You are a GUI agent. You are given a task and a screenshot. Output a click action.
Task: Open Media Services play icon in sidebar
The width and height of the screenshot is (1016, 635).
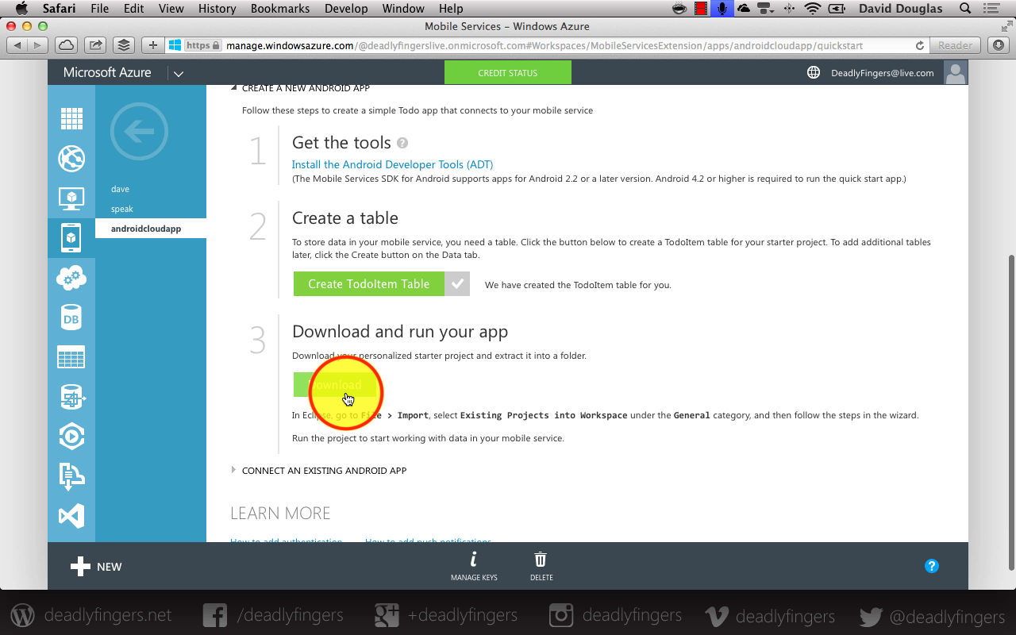pos(71,436)
